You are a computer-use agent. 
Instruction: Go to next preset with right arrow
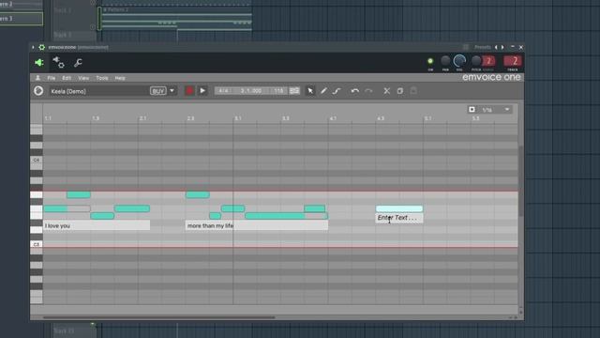click(x=502, y=47)
